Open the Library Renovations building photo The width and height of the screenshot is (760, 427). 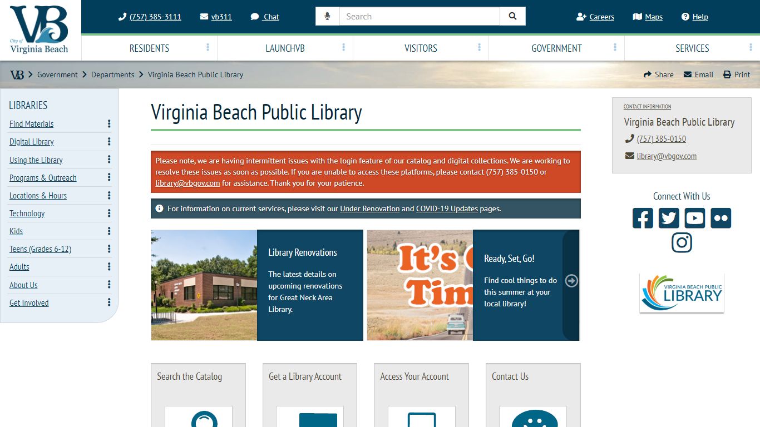204,285
